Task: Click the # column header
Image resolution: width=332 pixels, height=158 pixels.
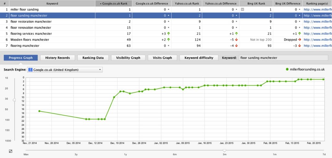Action: [5, 3]
